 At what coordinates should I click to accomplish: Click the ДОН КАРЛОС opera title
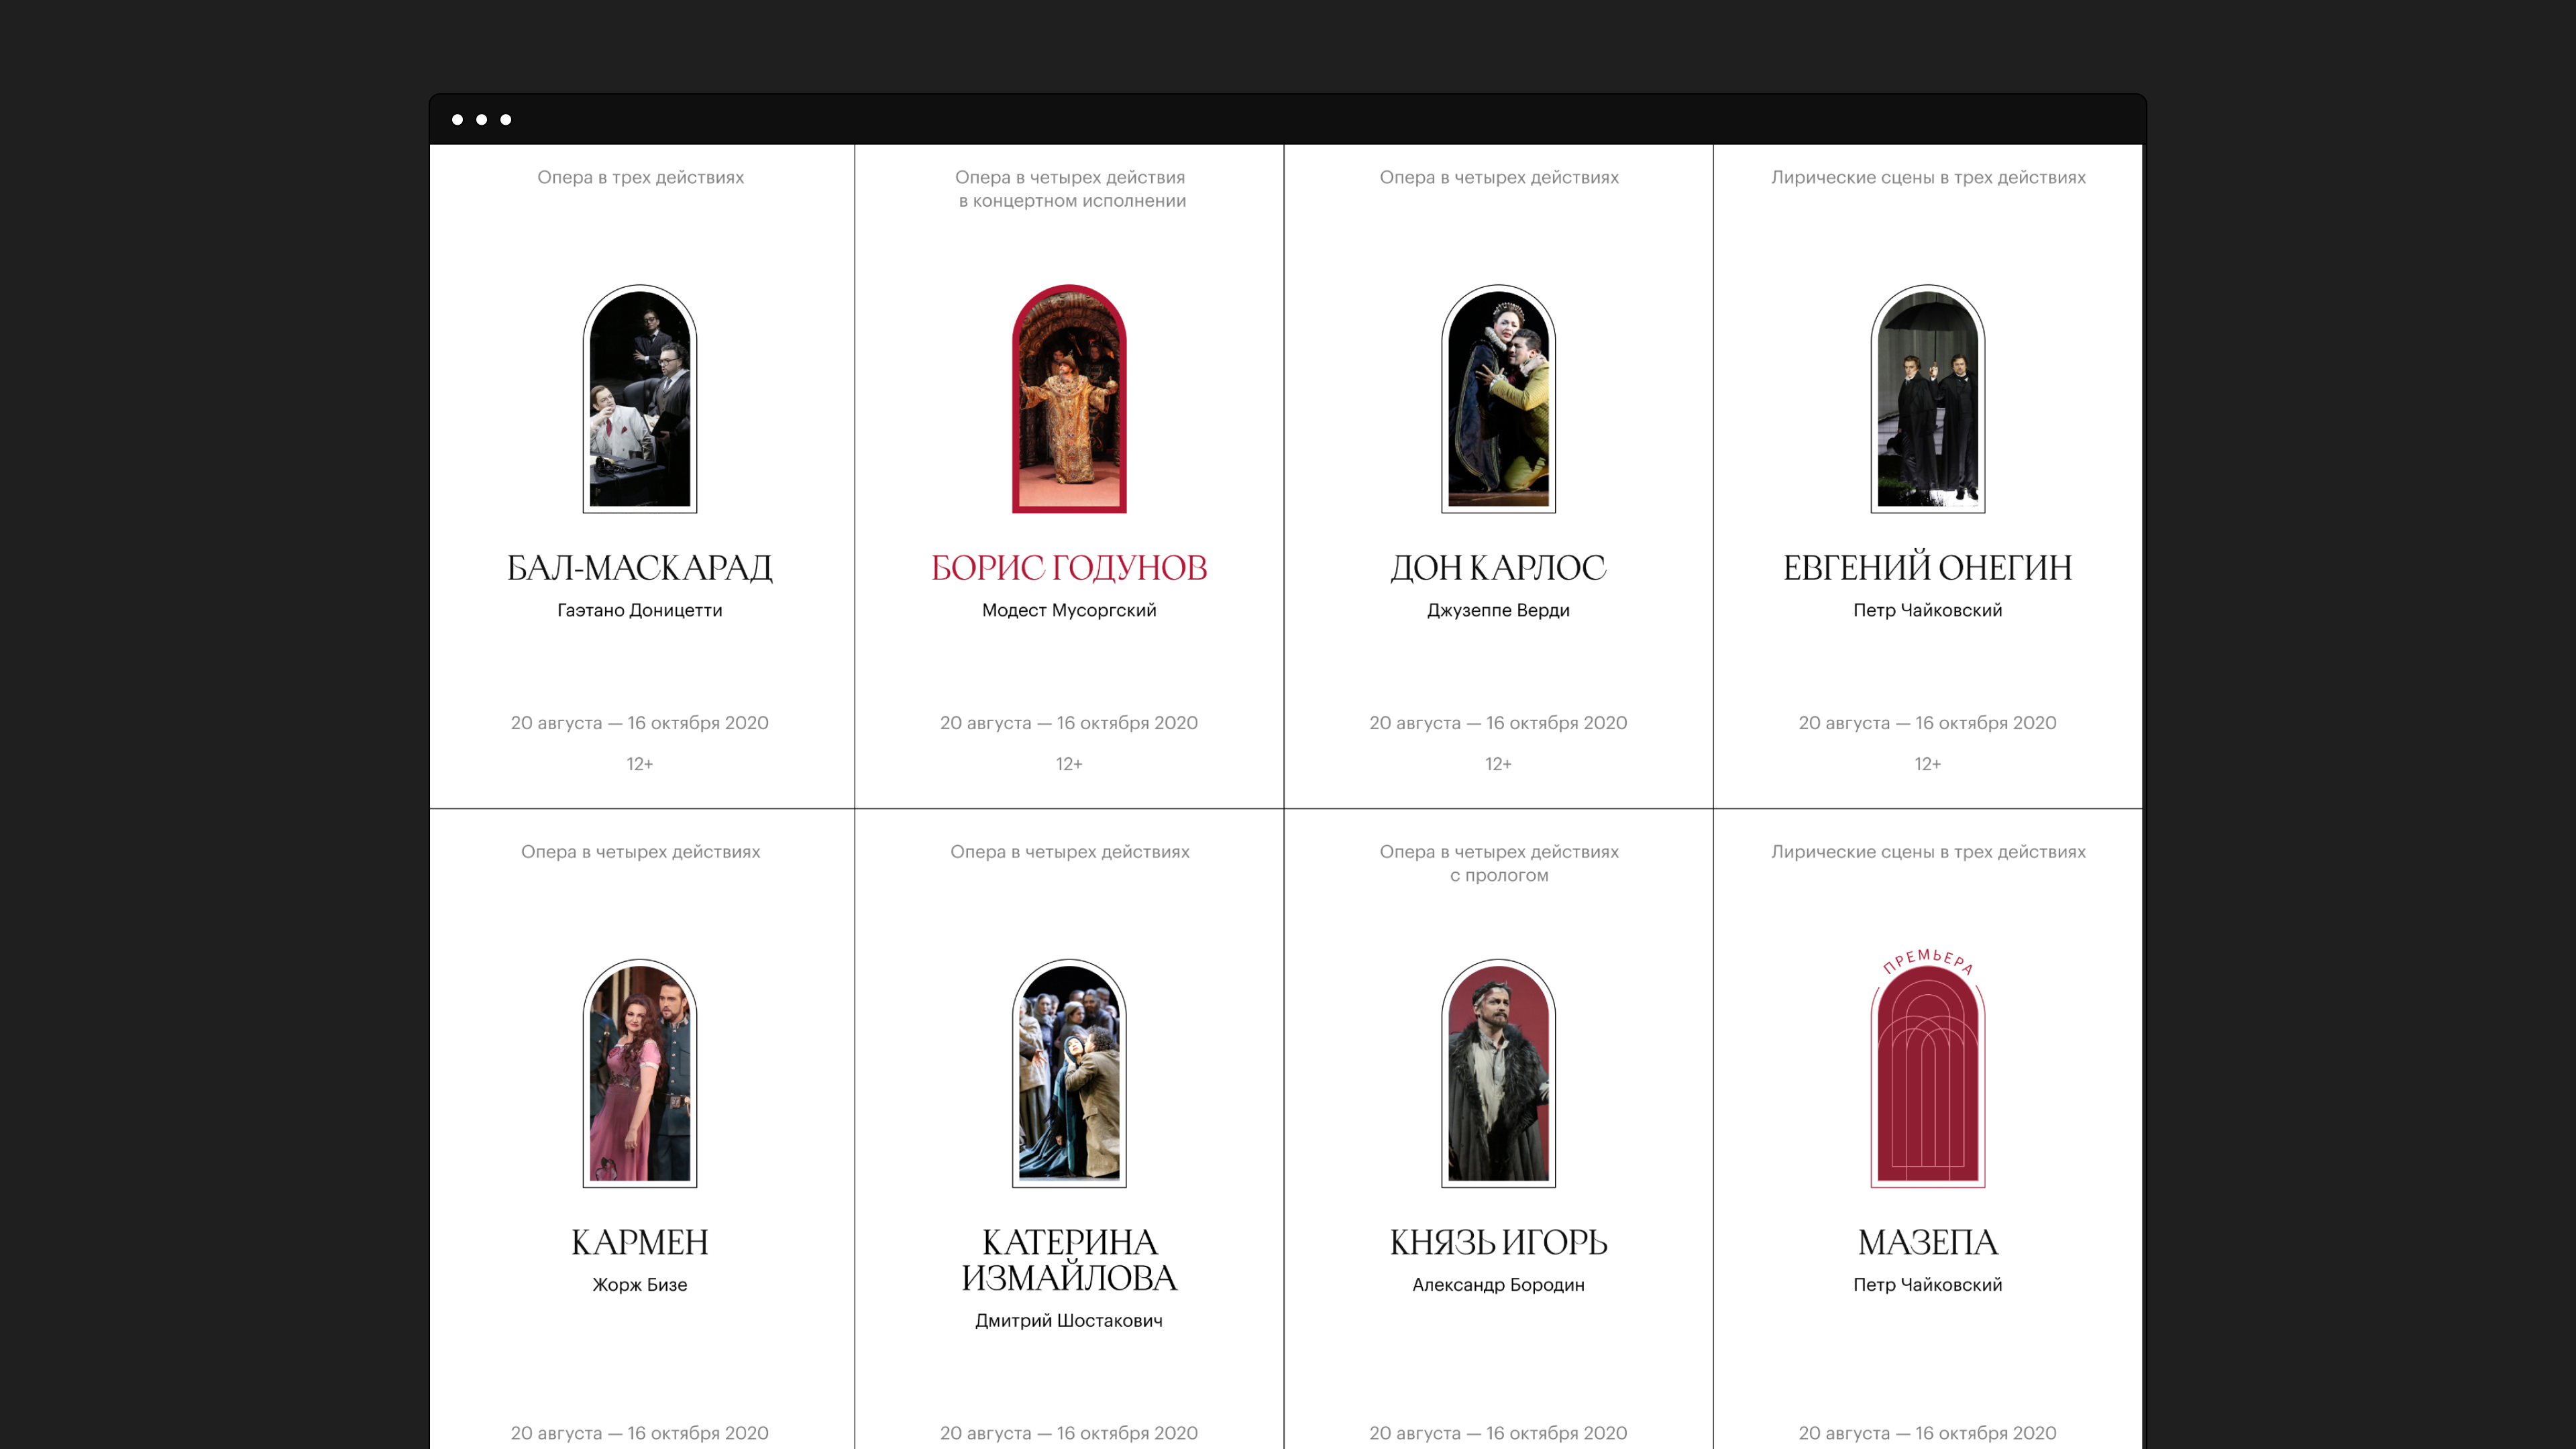point(1498,568)
